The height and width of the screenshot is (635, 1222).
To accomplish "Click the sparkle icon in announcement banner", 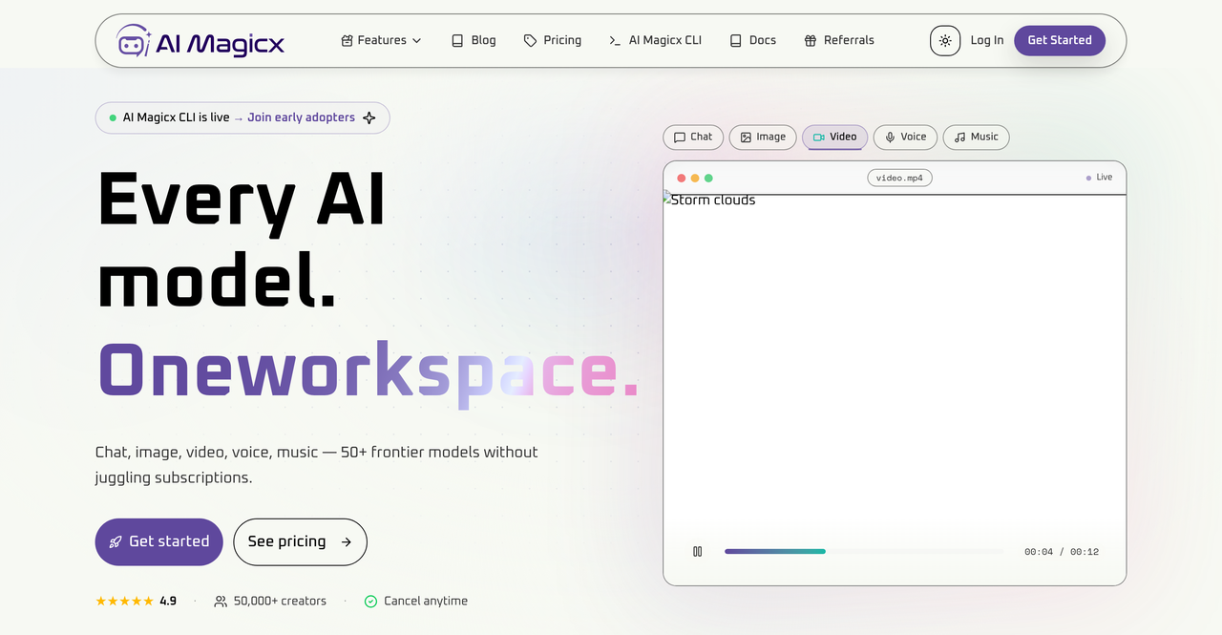I will (369, 117).
